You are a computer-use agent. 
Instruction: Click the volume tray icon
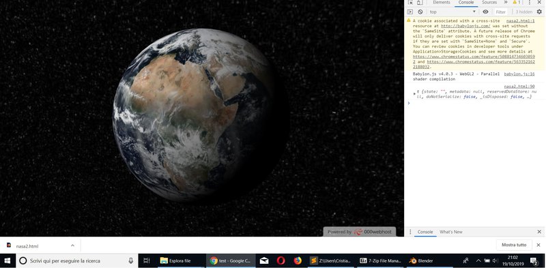[x=495, y=260]
